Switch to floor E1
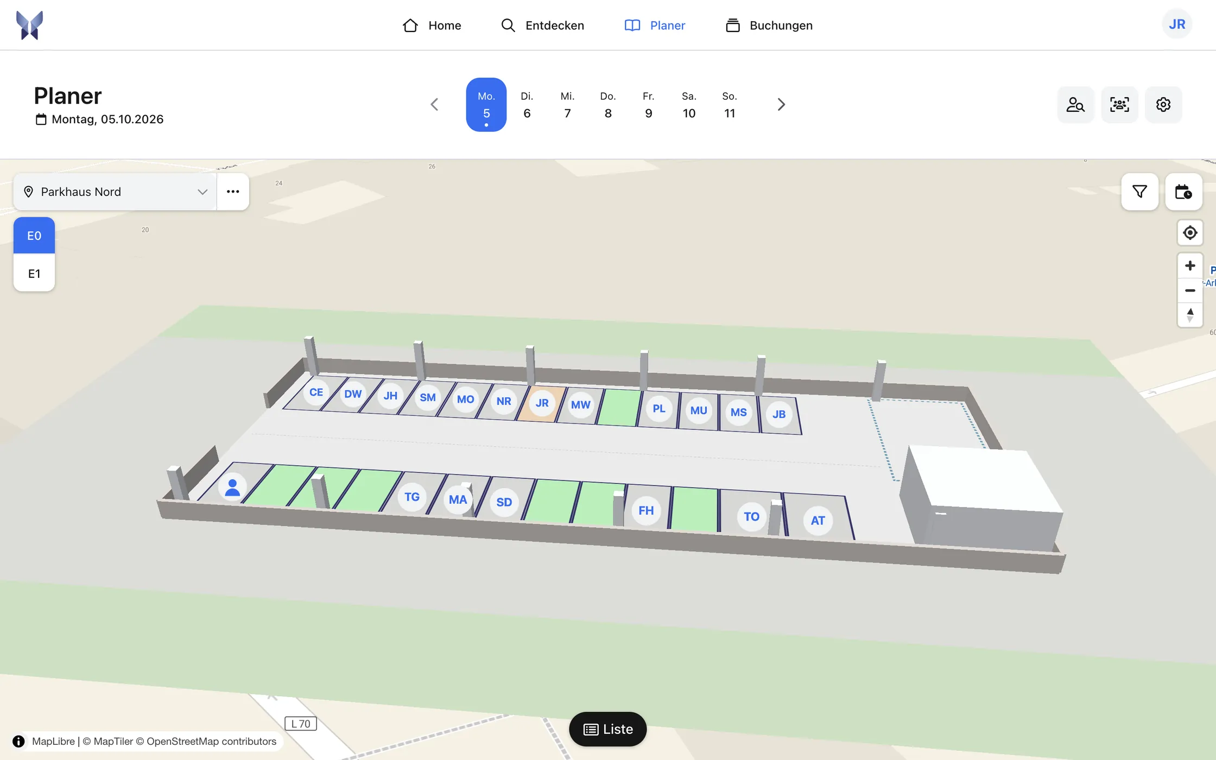This screenshot has width=1216, height=760. click(34, 273)
